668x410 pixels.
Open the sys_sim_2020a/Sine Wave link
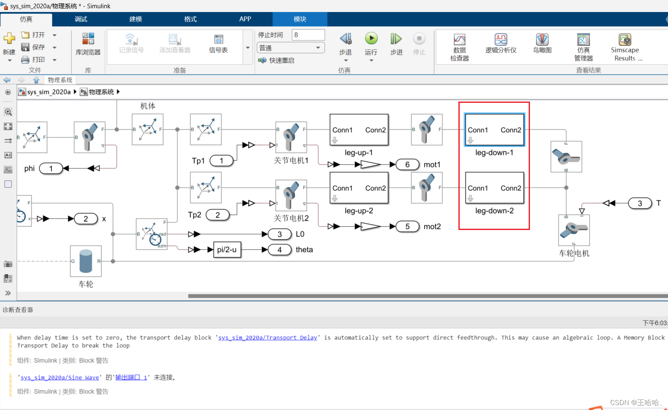point(60,377)
